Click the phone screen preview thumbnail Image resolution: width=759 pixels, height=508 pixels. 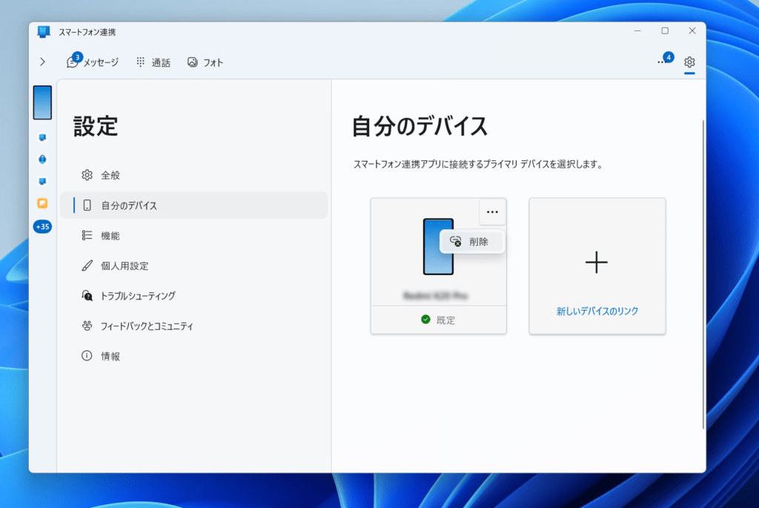coord(42,102)
